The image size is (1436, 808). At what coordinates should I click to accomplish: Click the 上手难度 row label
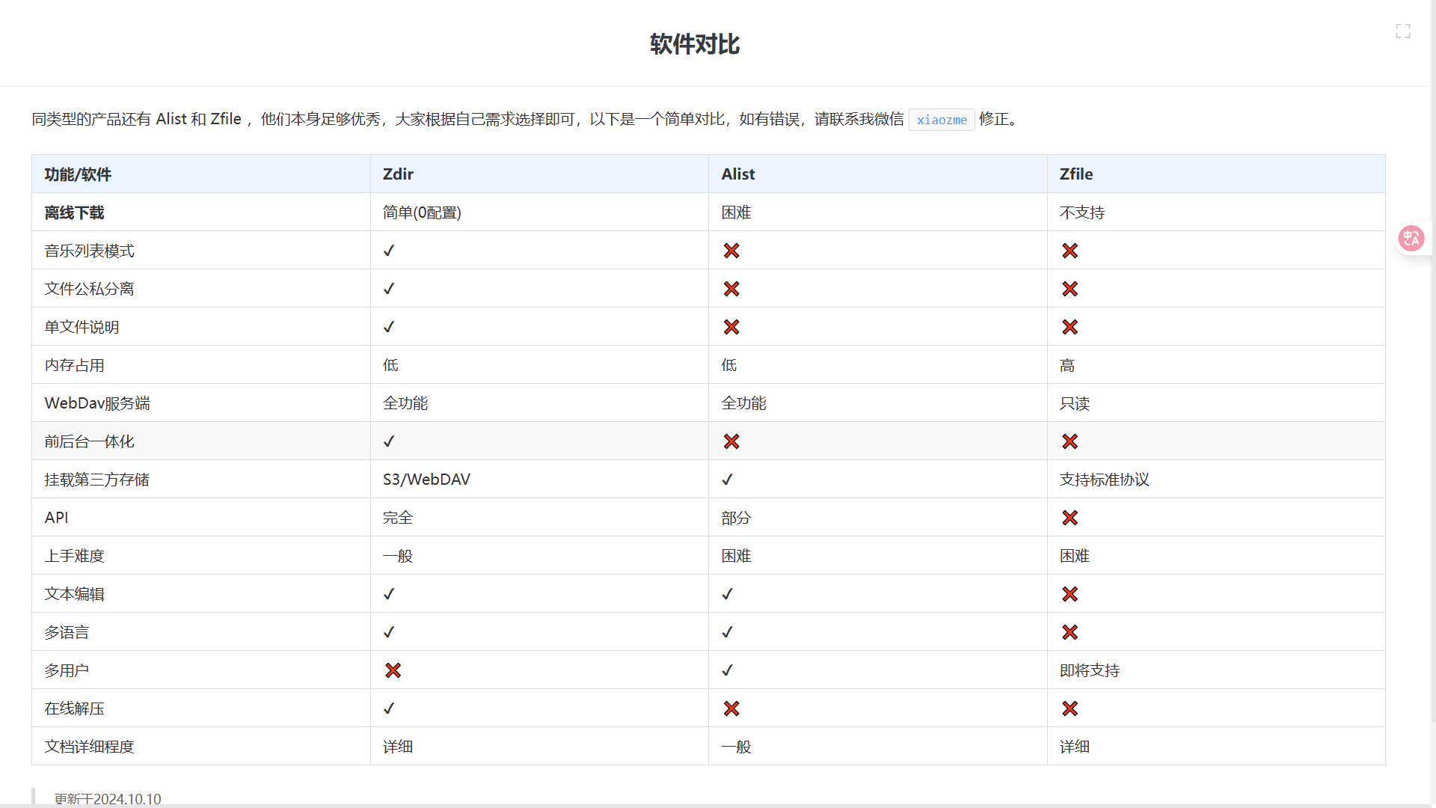(74, 556)
